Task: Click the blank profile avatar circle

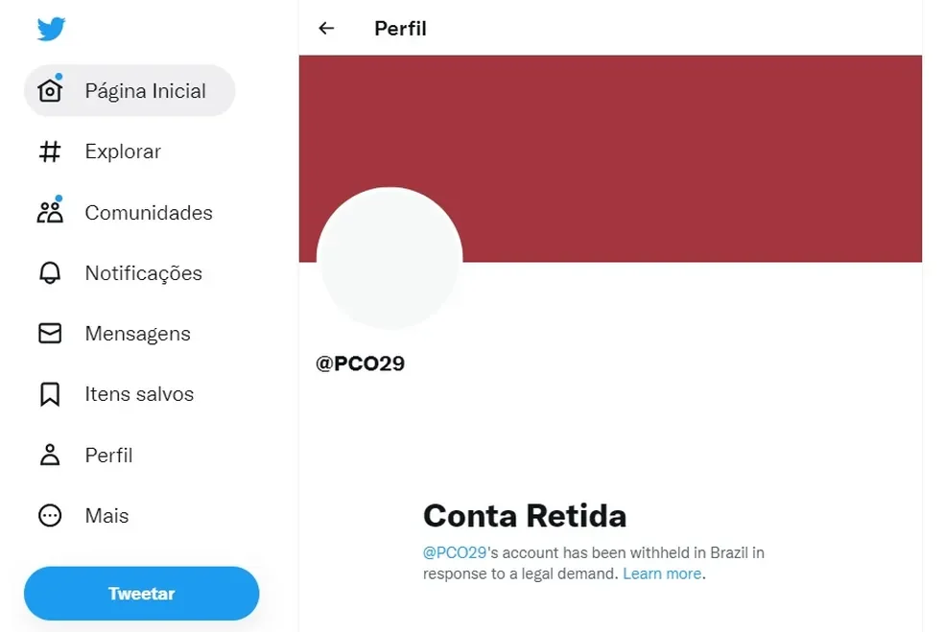Action: coord(389,260)
